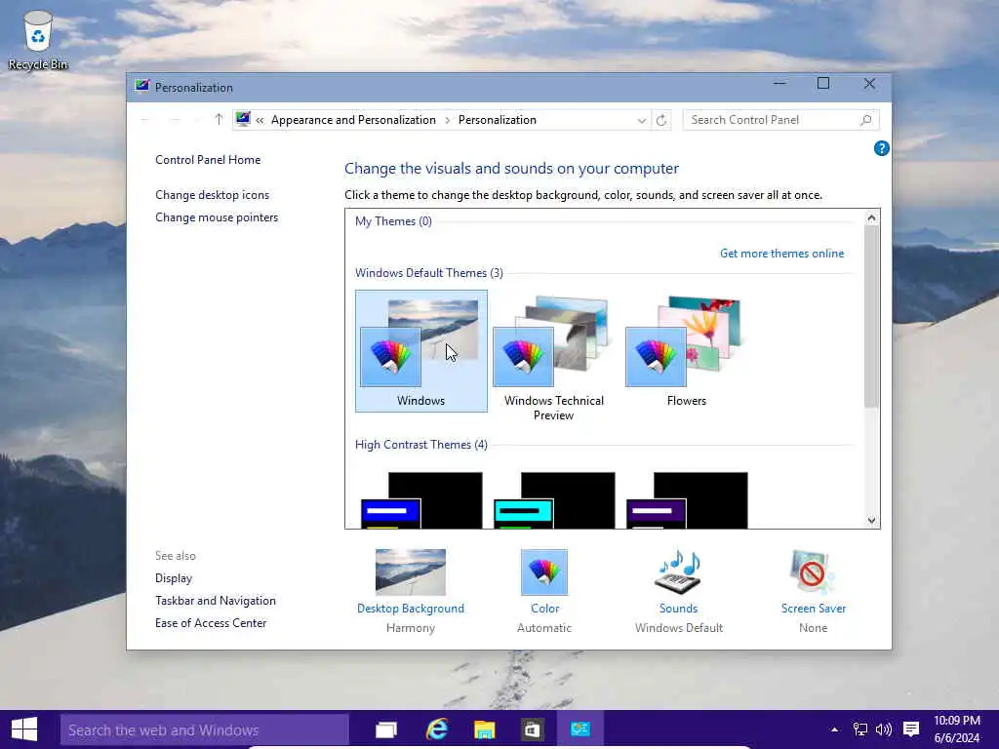Close the Personalization window
This screenshot has width=999, height=749.
869,84
